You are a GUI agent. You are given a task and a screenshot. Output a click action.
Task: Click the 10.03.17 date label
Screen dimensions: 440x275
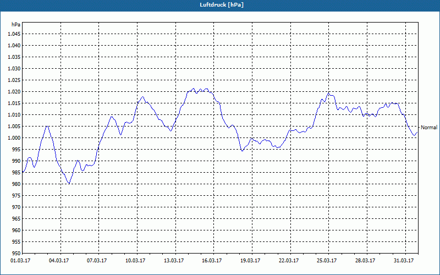click(x=135, y=261)
